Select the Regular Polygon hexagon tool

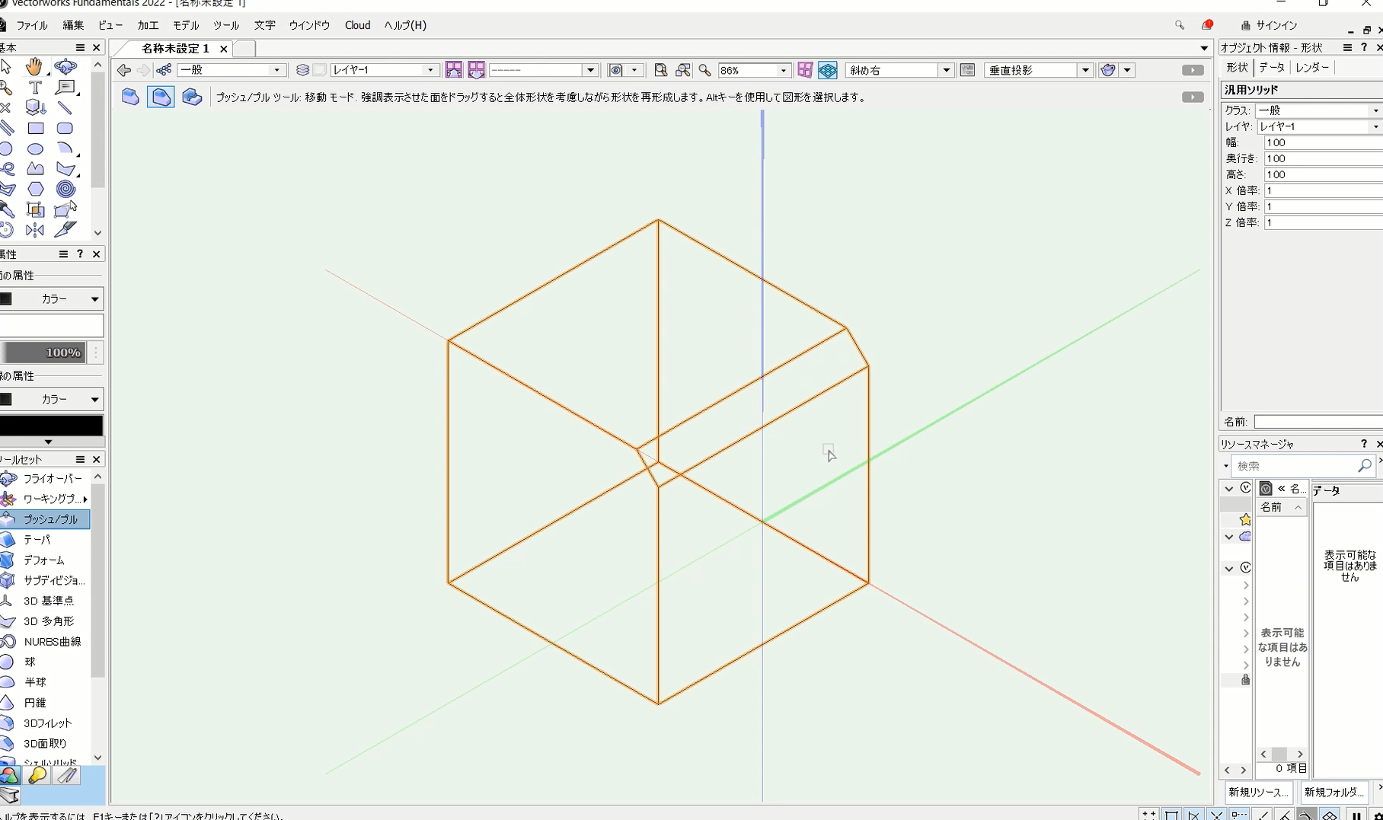point(35,189)
